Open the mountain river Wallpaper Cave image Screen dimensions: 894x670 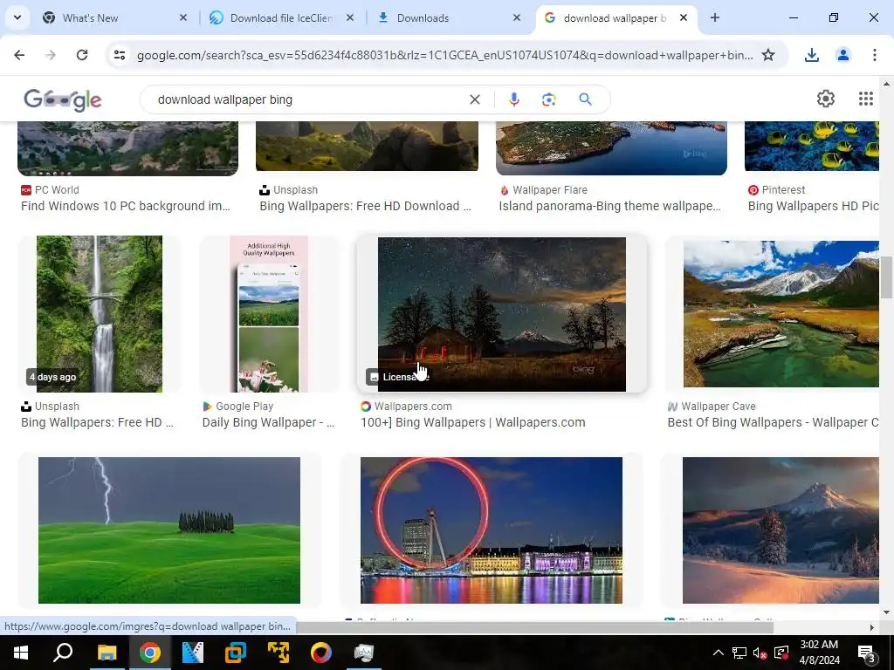pos(781,314)
